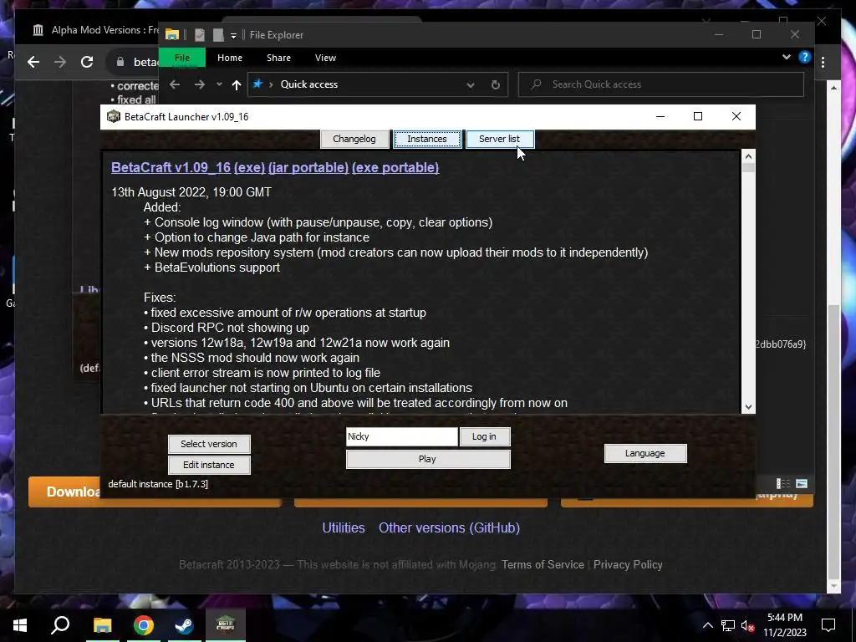Click the BetaCraft taskbar icon

(x=226, y=625)
